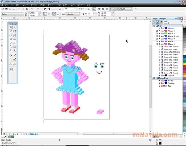
Task: Click the horizontal scrollbar below the canvas
Action: coord(113,134)
